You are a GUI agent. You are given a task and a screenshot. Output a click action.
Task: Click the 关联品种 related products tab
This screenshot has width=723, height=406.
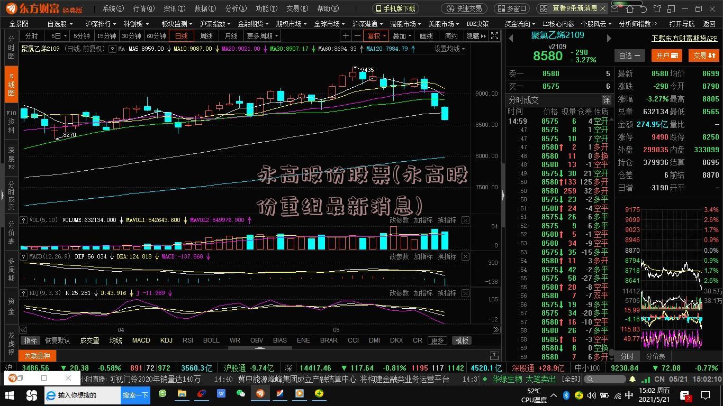click(x=37, y=356)
